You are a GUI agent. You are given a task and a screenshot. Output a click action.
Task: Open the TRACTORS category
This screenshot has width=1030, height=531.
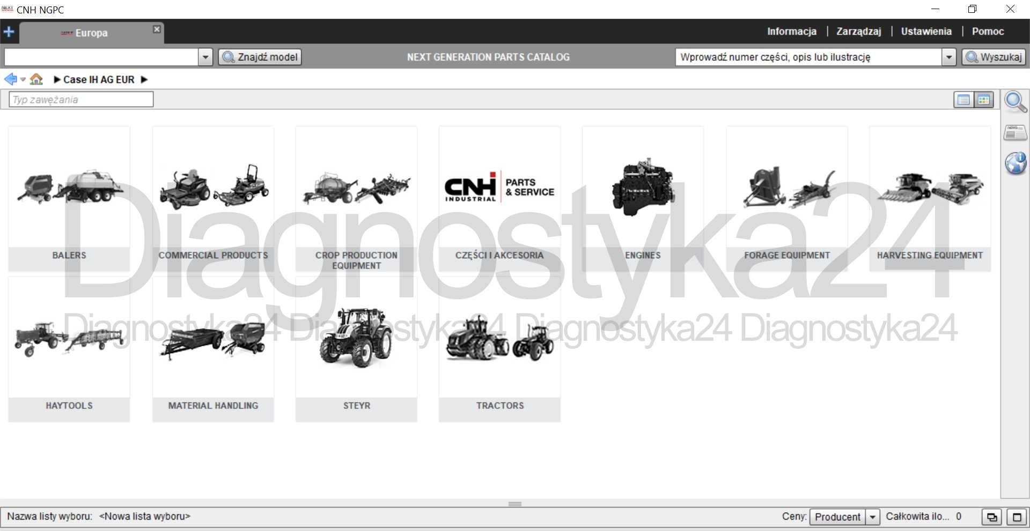coord(499,349)
